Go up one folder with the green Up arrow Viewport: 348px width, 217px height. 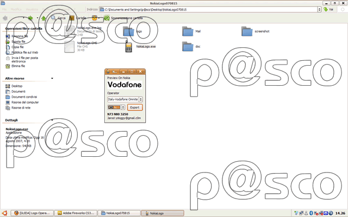pyautogui.click(x=43, y=18)
